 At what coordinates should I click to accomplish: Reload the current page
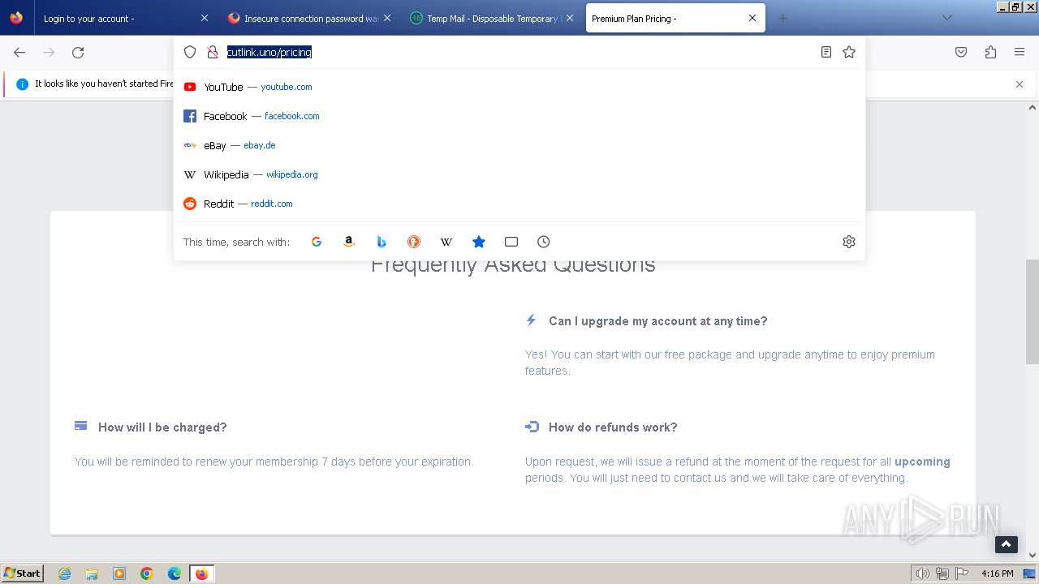click(78, 52)
